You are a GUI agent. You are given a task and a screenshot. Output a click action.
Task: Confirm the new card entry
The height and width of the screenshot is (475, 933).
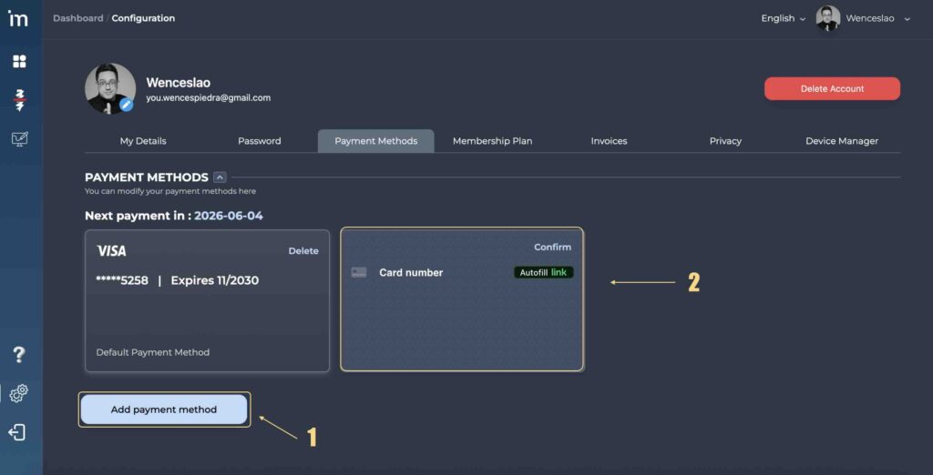coord(552,248)
